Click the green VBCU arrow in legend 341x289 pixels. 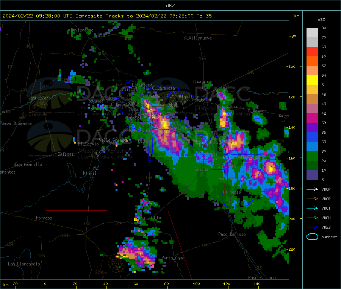tap(312, 218)
